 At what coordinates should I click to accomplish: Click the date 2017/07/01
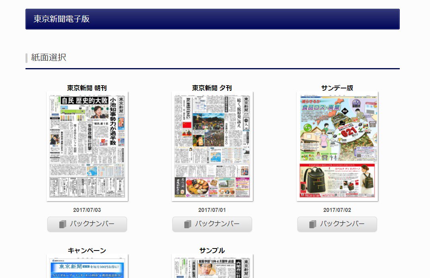[212, 210]
